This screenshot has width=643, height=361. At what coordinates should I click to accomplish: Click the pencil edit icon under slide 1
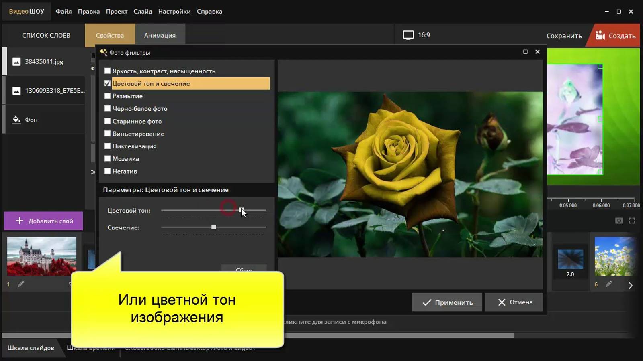21,284
